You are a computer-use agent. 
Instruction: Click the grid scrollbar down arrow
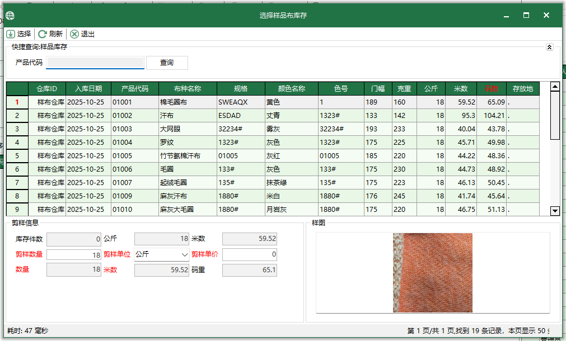point(555,211)
